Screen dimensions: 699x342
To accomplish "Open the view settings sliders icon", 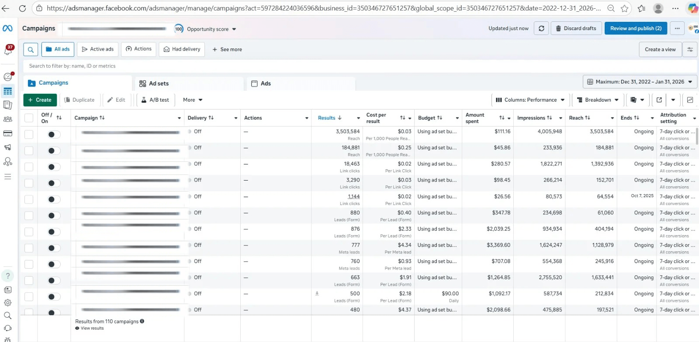I will [x=690, y=49].
